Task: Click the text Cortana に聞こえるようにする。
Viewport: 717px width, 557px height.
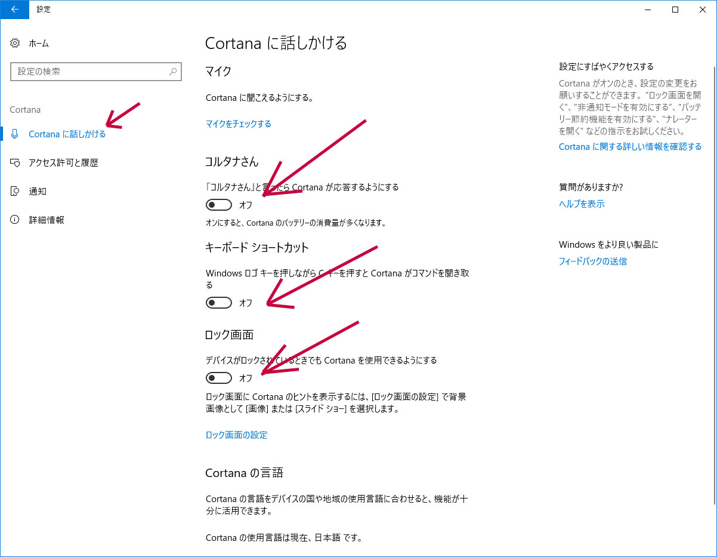Action: coord(259,97)
